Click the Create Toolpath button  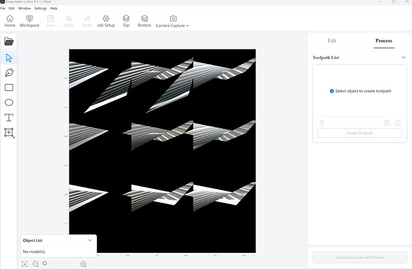point(359,133)
